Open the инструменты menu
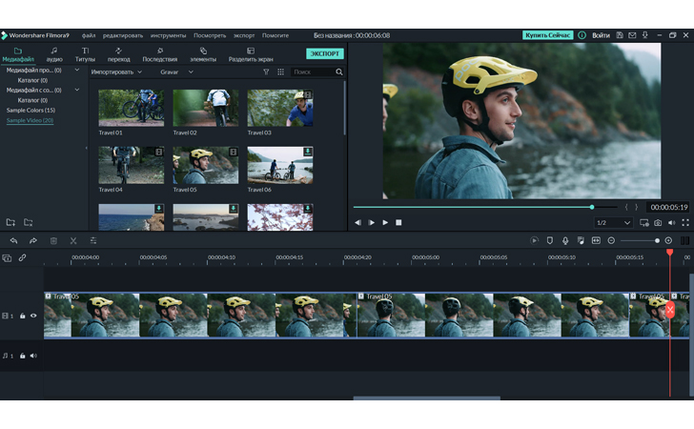Screen dimensions: 694x429 168,35
